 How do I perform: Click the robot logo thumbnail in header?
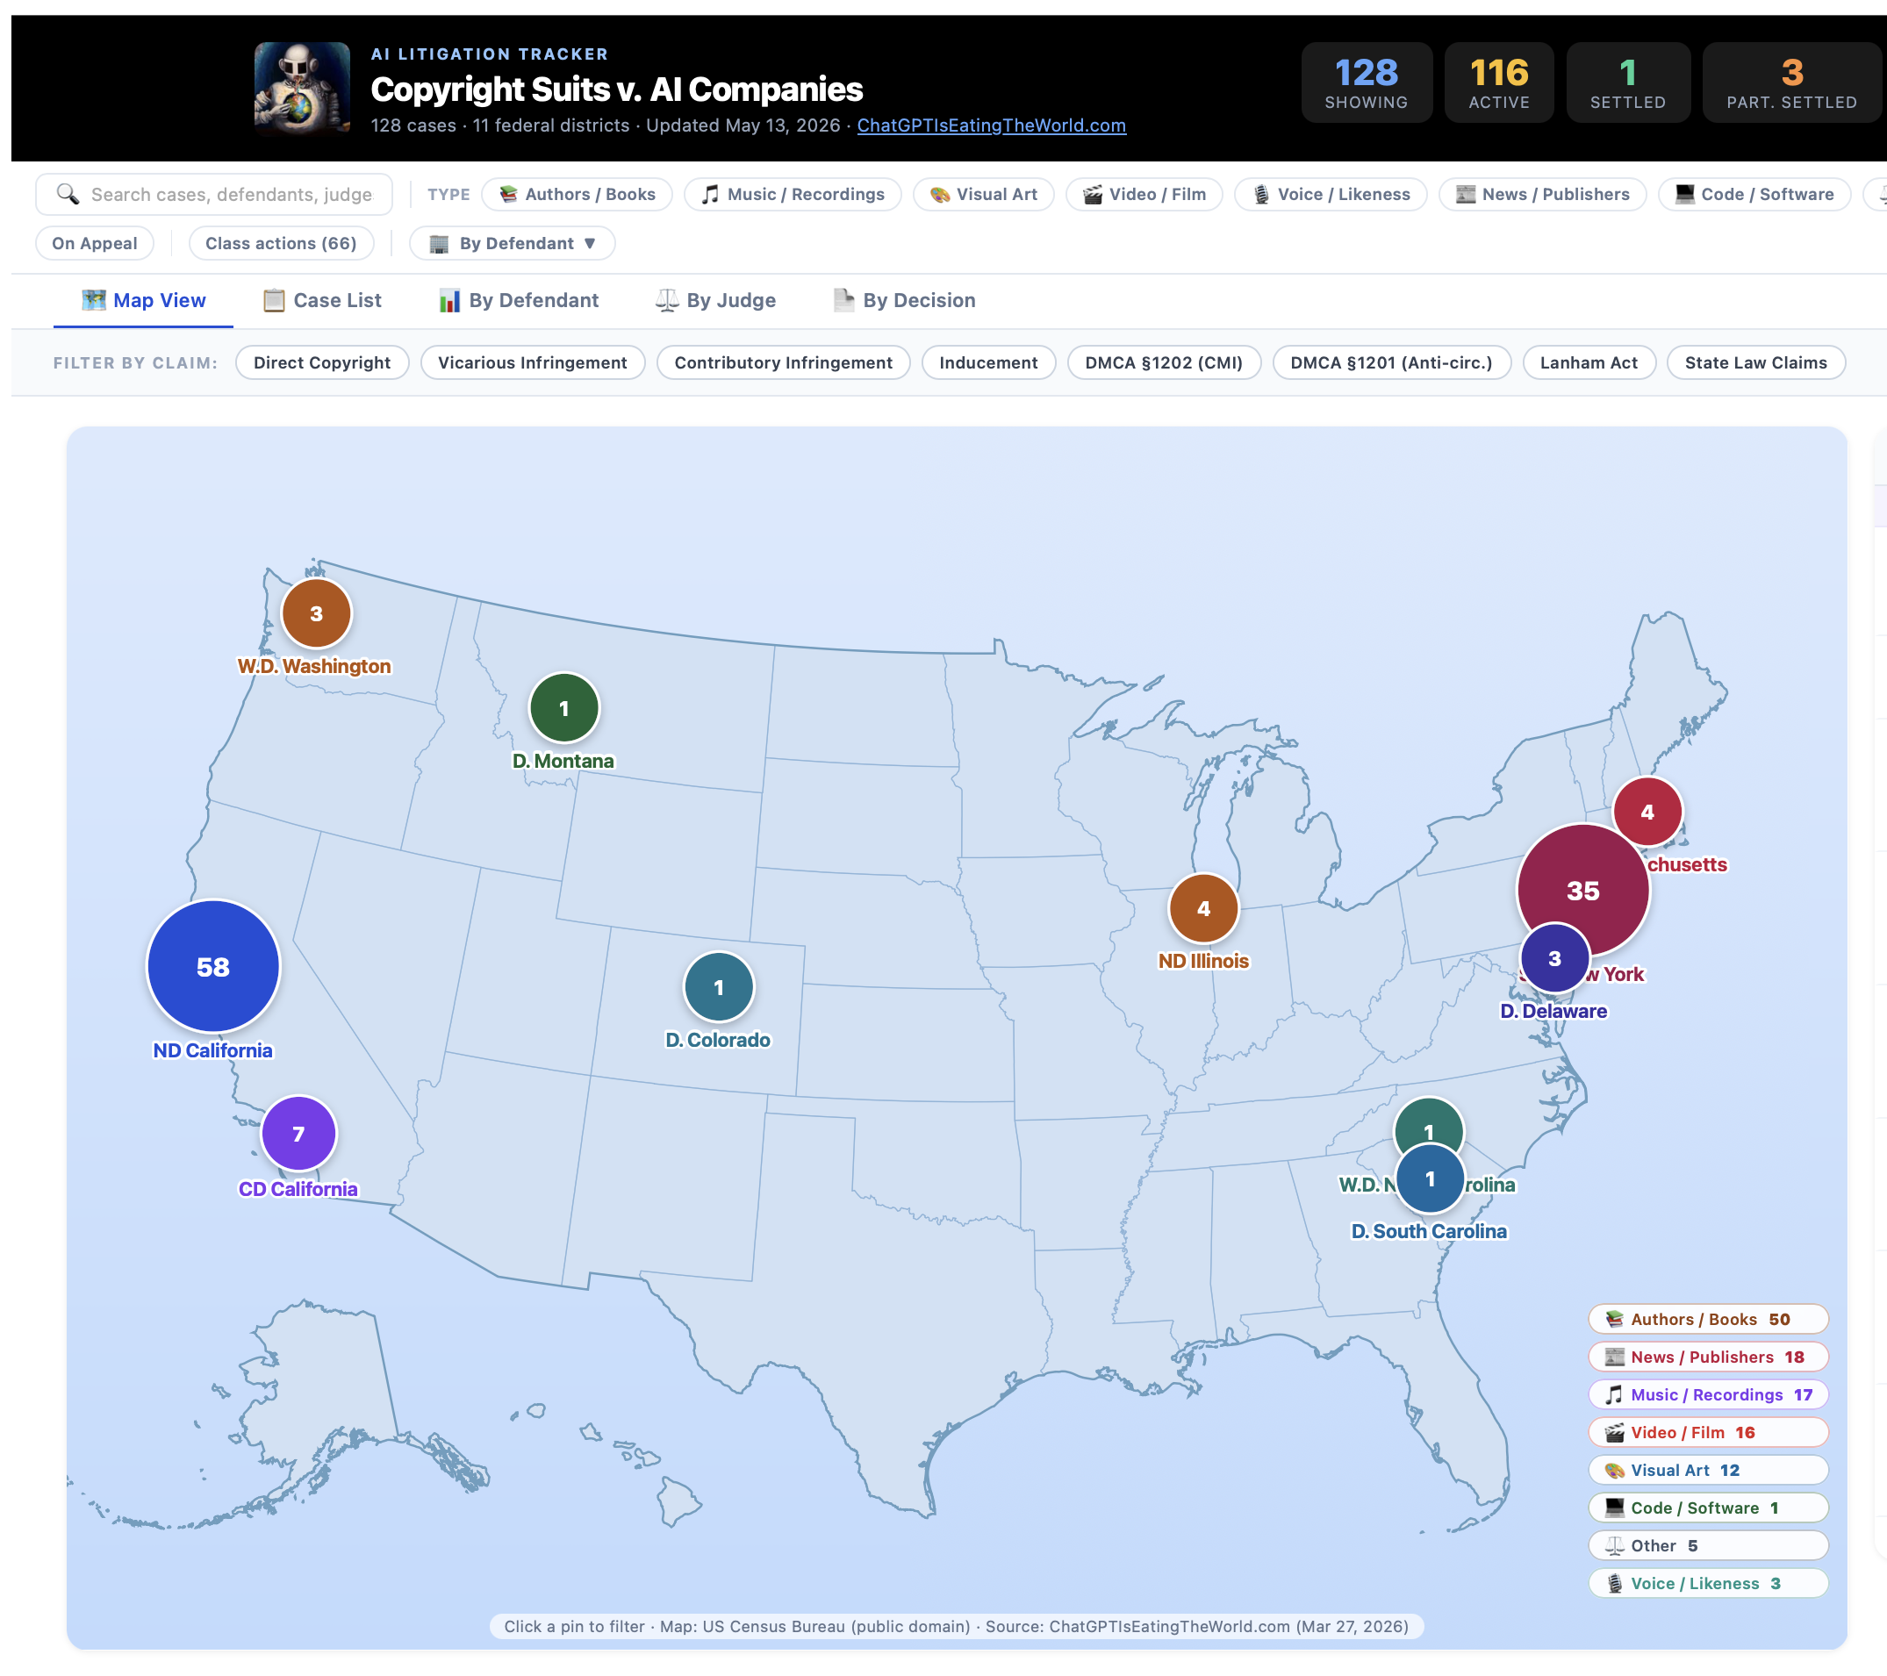click(302, 88)
